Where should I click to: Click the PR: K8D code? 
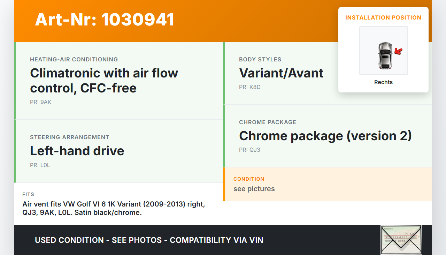pyautogui.click(x=249, y=87)
